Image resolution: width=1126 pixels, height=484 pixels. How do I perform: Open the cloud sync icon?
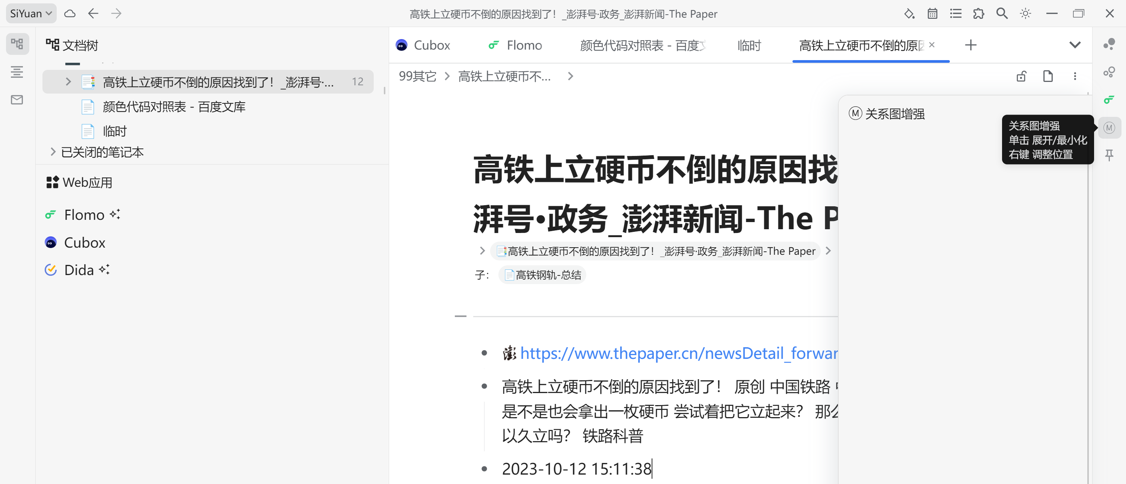click(70, 14)
